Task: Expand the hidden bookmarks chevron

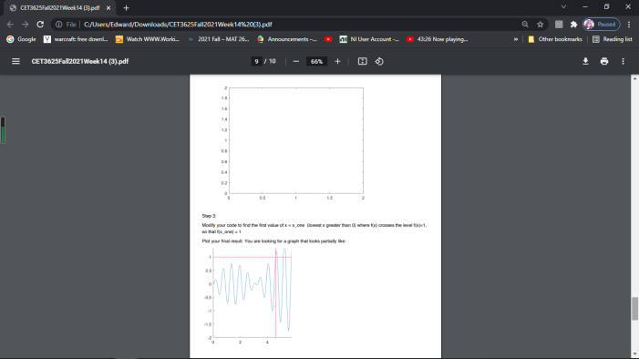Action: click(516, 39)
